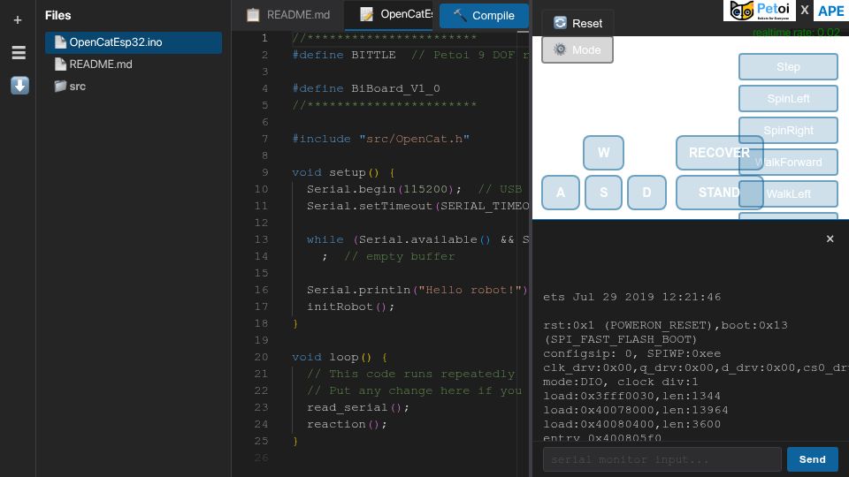Click the WalkLeft button

click(x=788, y=194)
